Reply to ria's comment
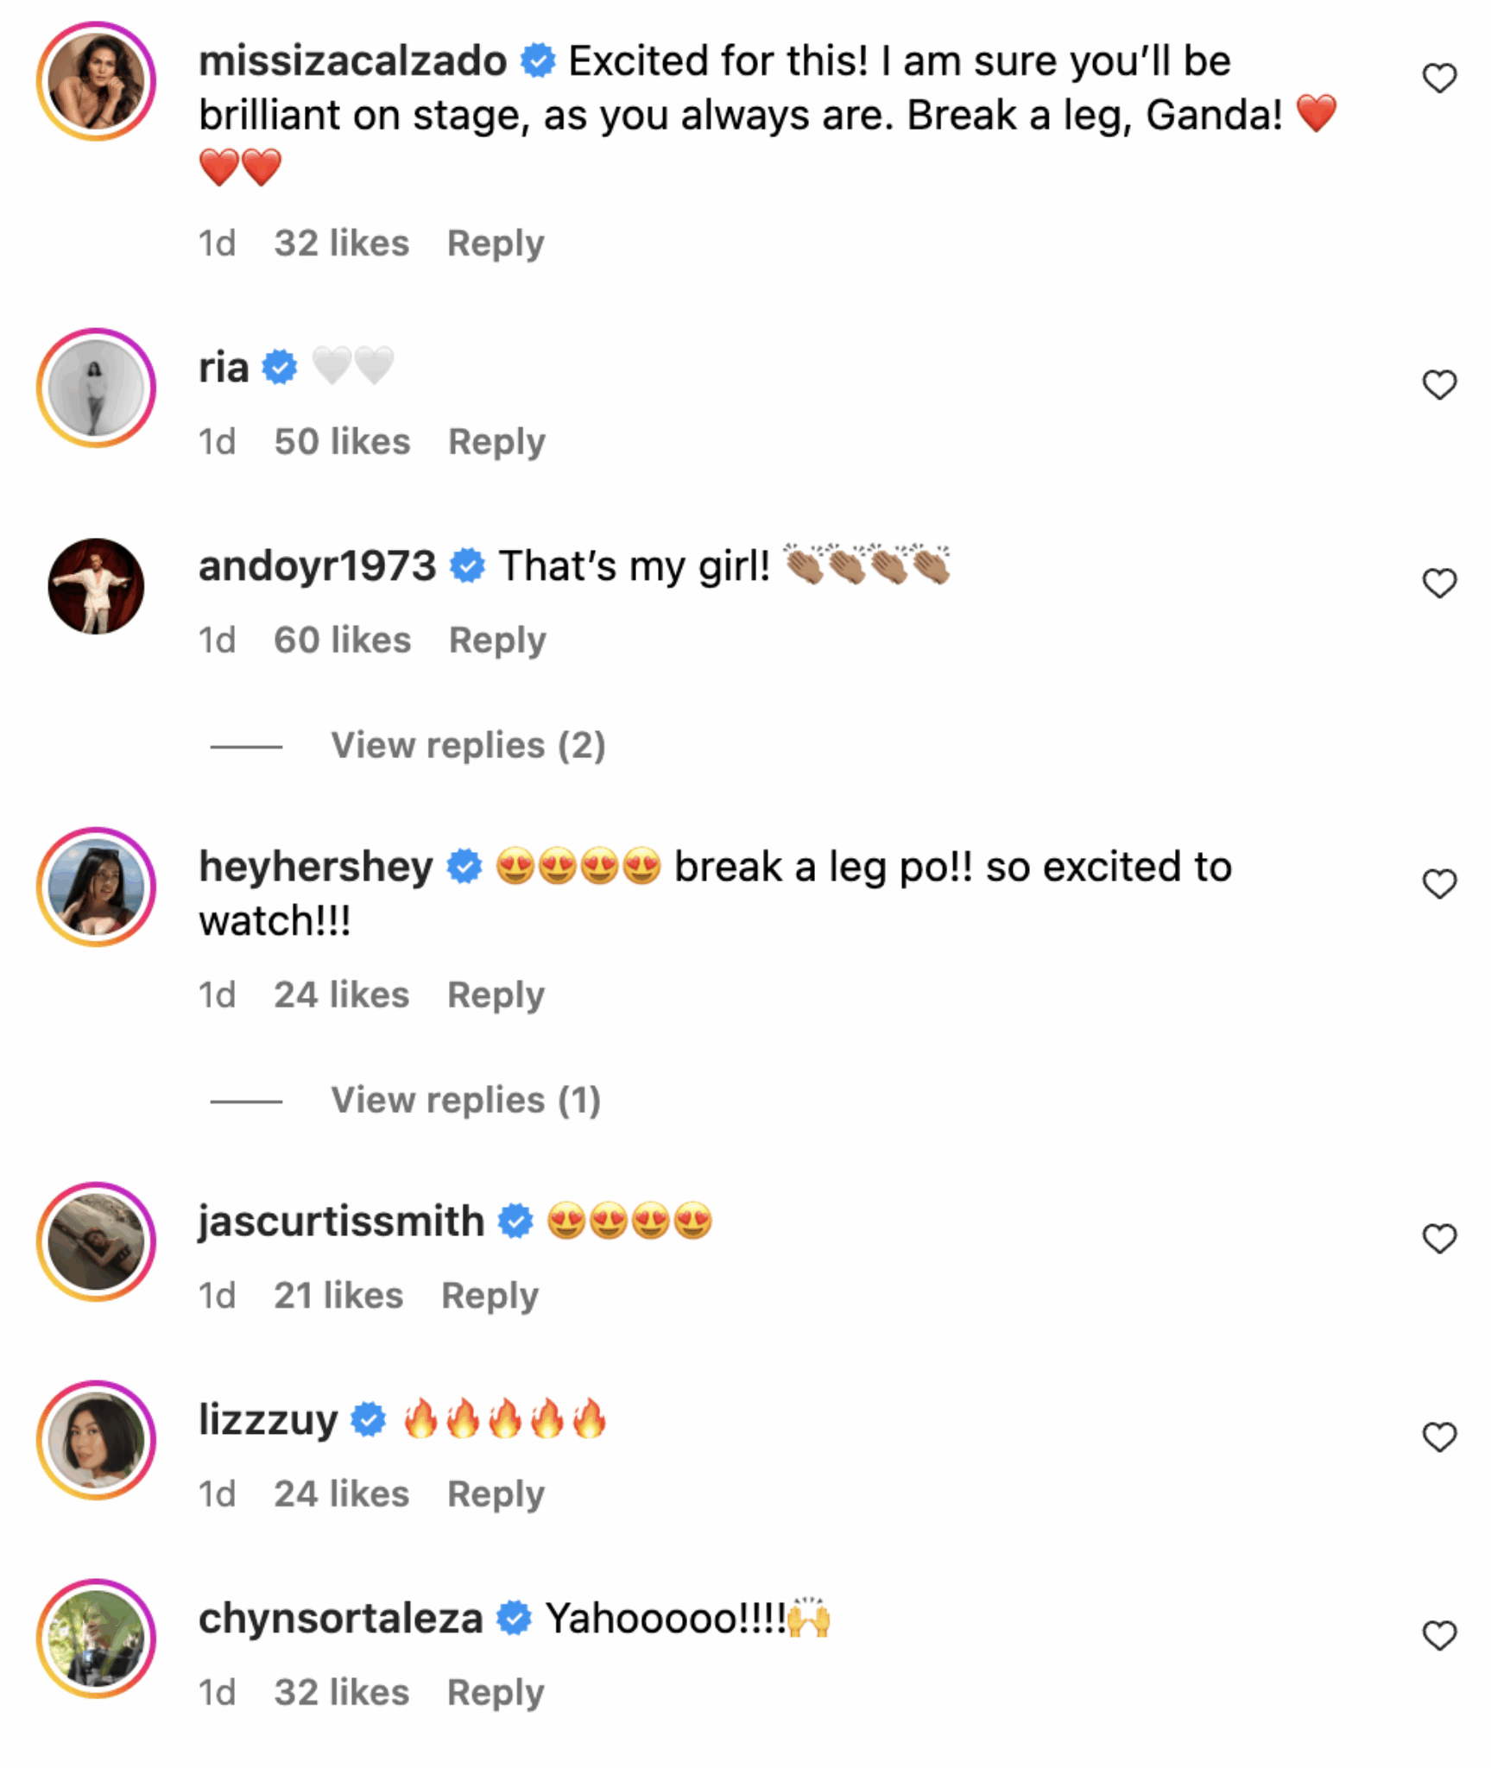Image resolution: width=1491 pixels, height=1768 pixels. tap(496, 442)
